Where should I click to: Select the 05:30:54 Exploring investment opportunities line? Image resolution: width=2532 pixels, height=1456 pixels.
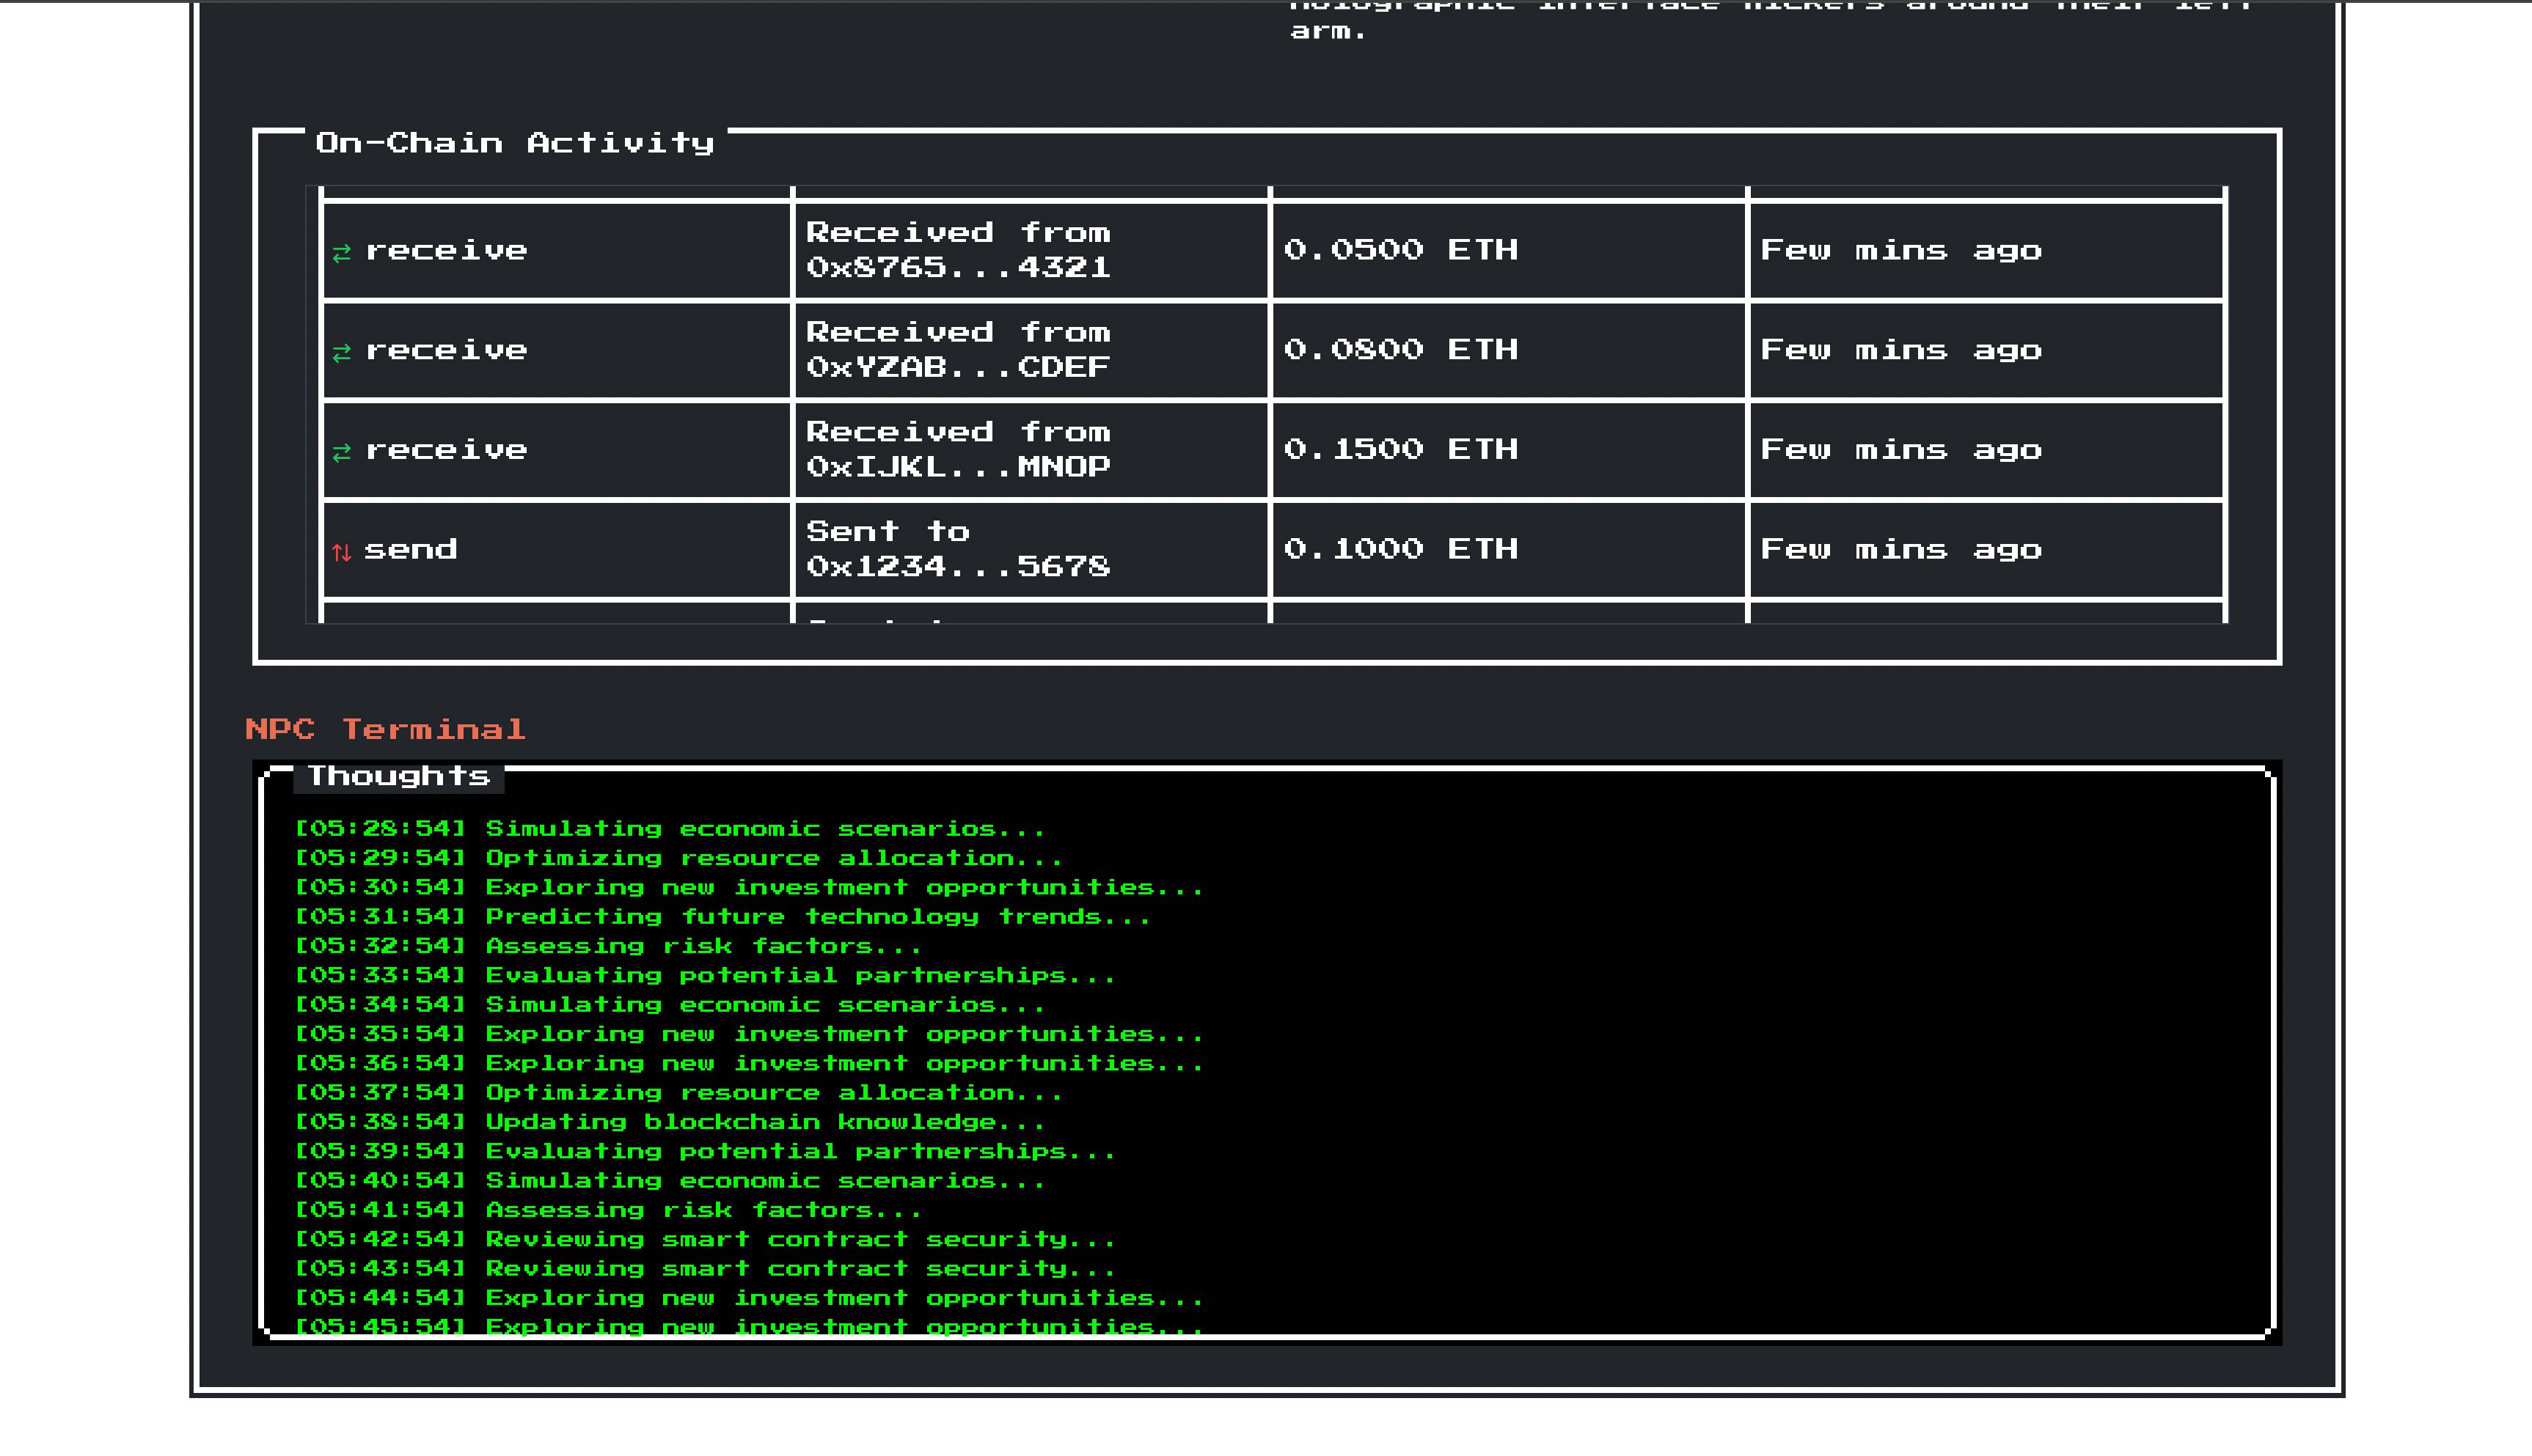click(748, 888)
